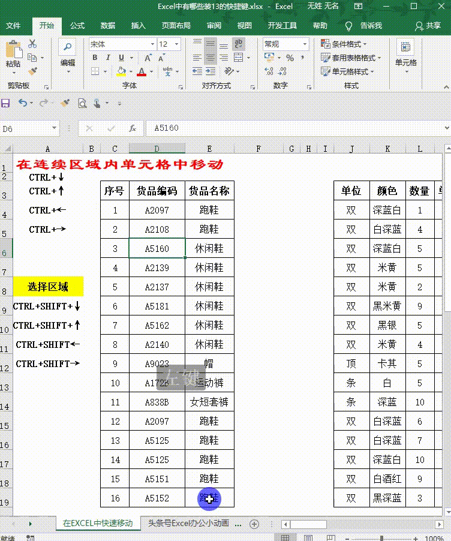Click the Undo arrow in quick access

point(22,103)
